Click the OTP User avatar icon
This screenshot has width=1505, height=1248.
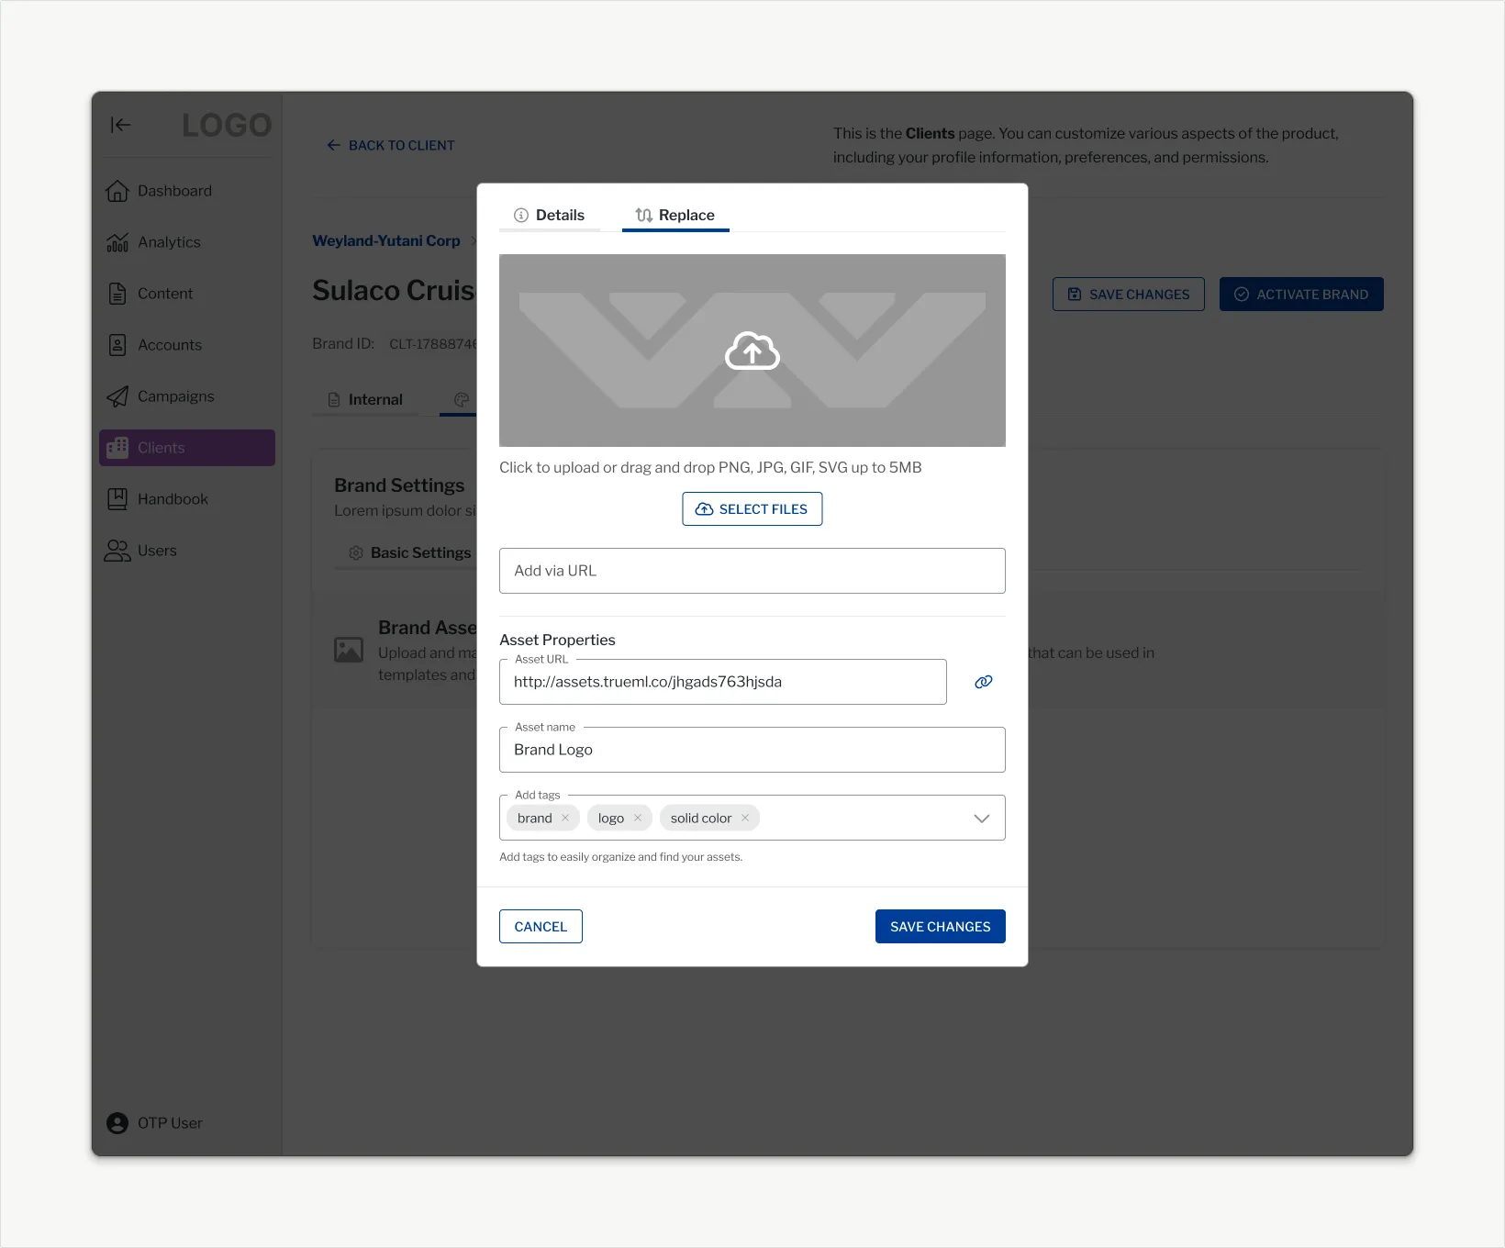117,1123
